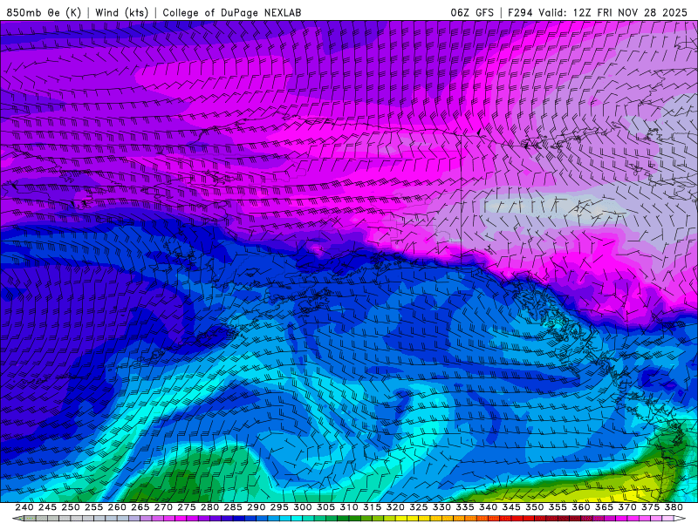698x523 pixels.
Task: Click the 275 value on the color scale
Action: pos(186,507)
